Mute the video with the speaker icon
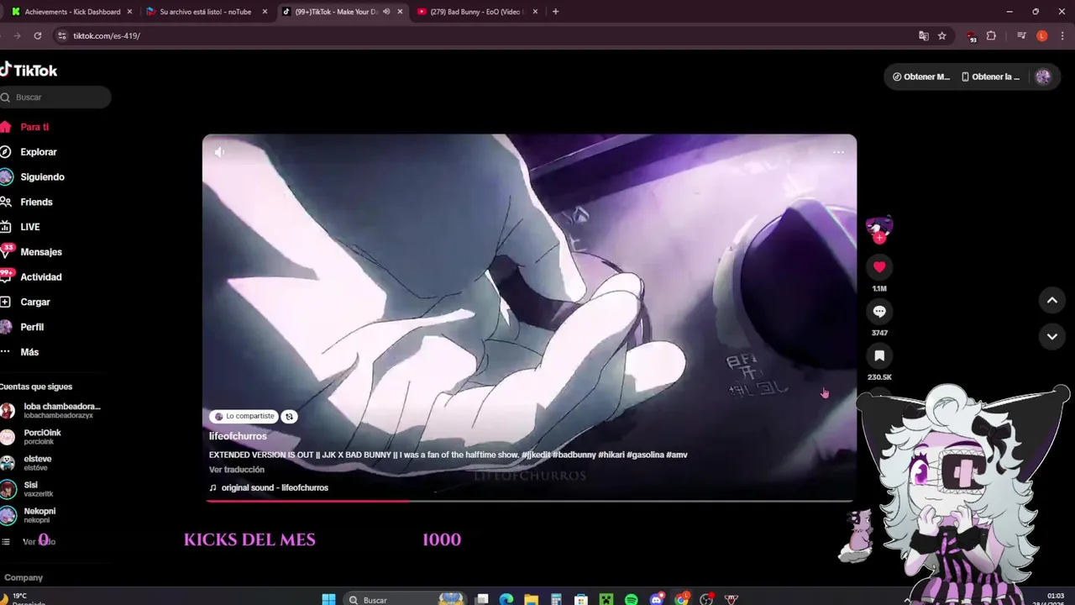The width and height of the screenshot is (1075, 605). (219, 152)
